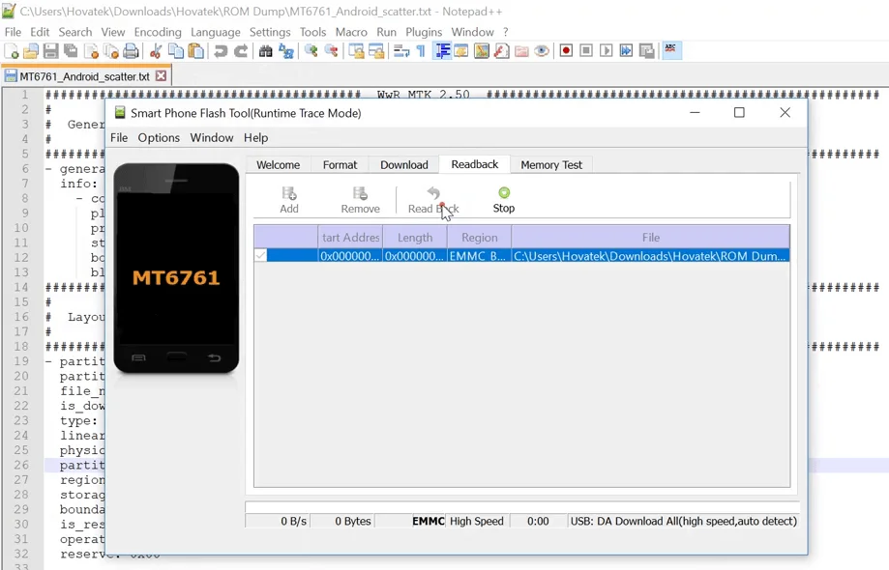Click the Folder as Workspace icon in Notepad++
The height and width of the screenshot is (570, 889).
521,51
